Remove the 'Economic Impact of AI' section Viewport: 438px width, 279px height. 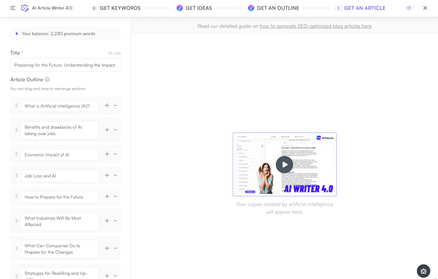pos(116,154)
